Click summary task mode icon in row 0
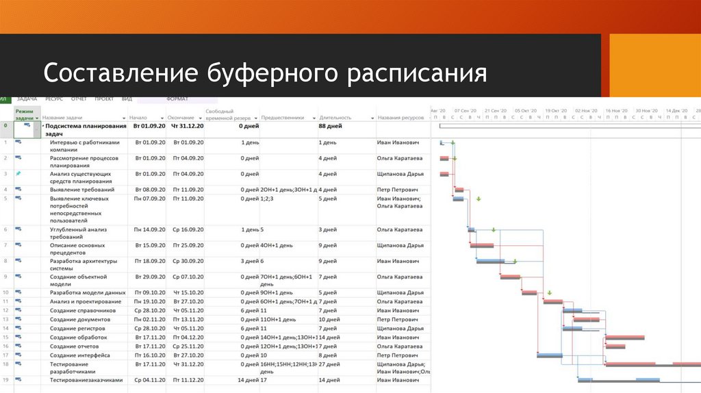Screen dimensions: 701x393 pos(27,125)
